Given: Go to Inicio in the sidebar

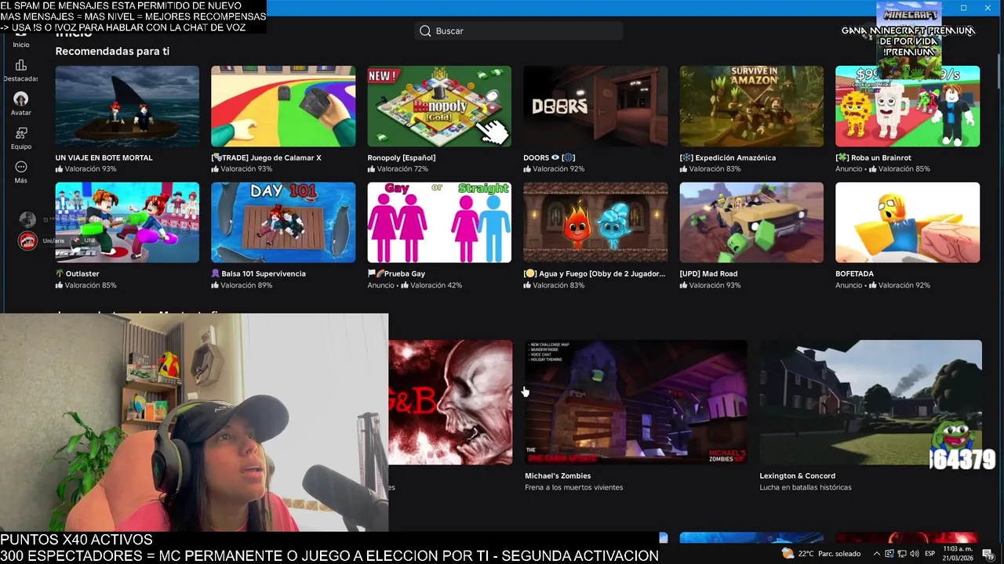Looking at the screenshot, I should coord(21,41).
